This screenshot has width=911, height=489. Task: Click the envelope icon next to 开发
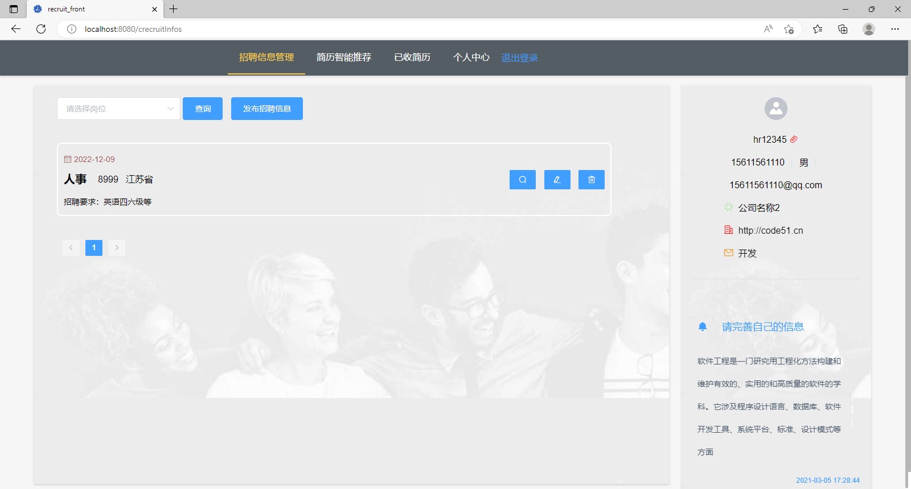point(728,253)
